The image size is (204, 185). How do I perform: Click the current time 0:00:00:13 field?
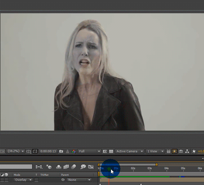pos(48,151)
